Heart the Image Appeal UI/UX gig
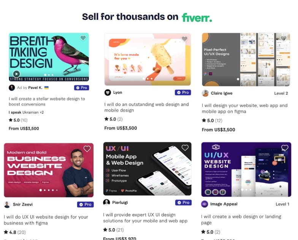Screen dimensions: 298x240 click(285, 148)
